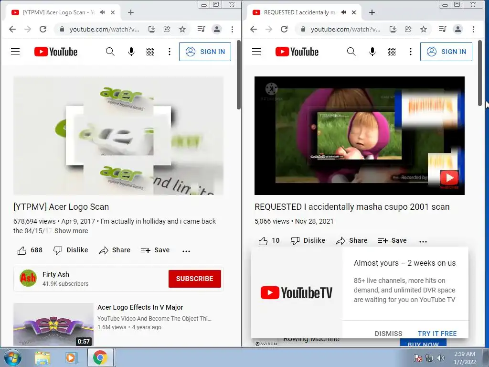
Task: Bookmark the page in left Chrome window
Action: click(x=182, y=29)
